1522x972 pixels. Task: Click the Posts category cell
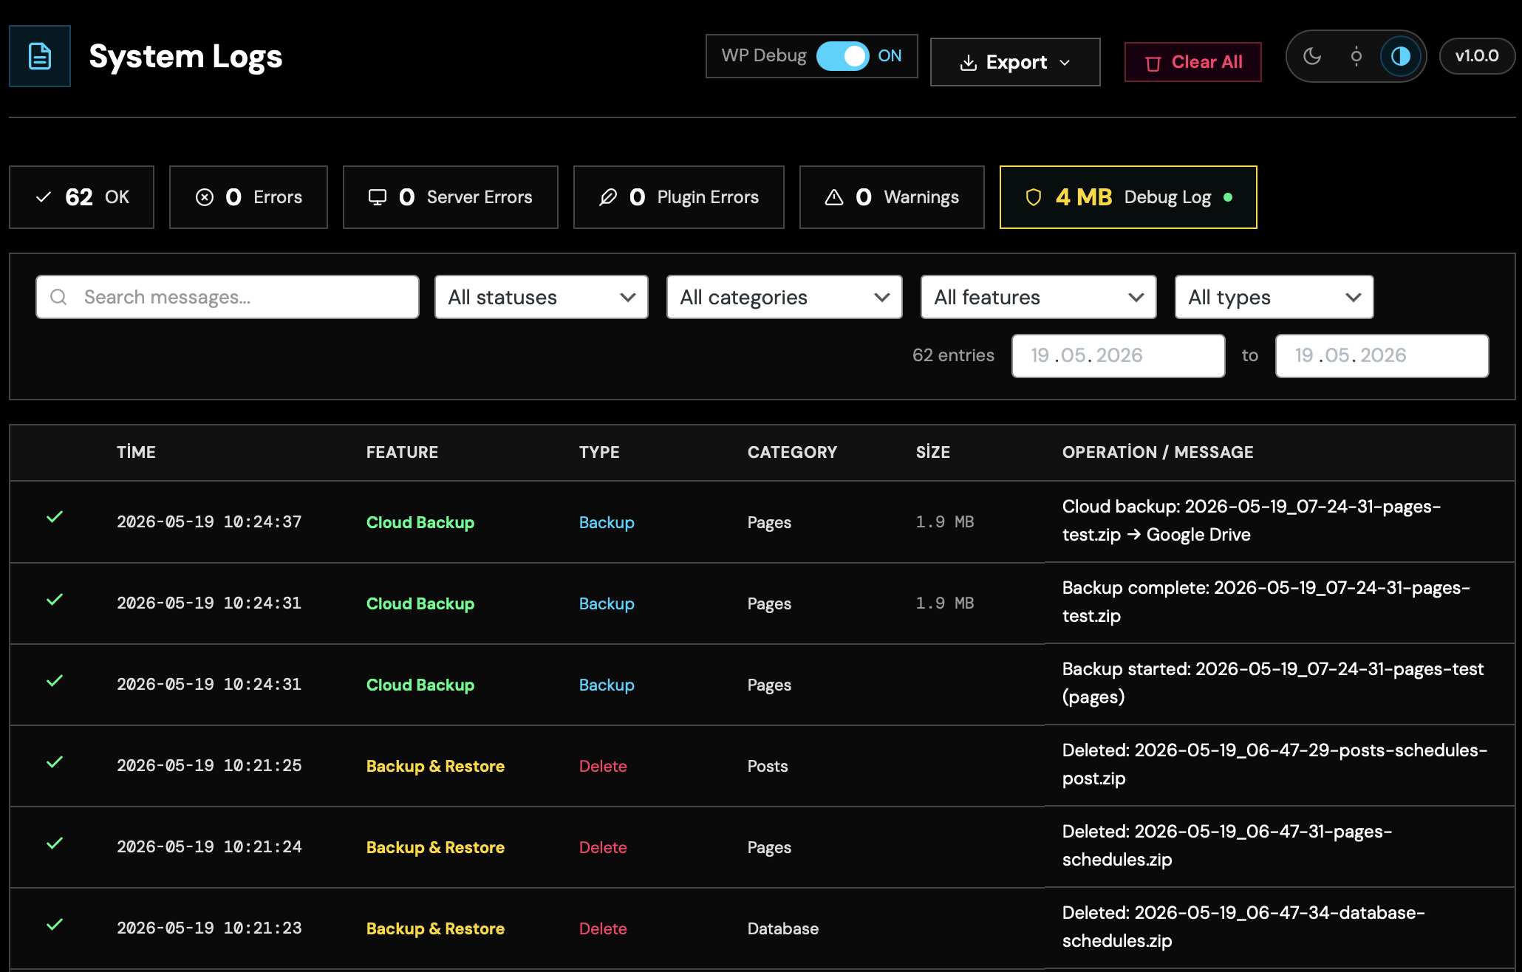(x=768, y=766)
